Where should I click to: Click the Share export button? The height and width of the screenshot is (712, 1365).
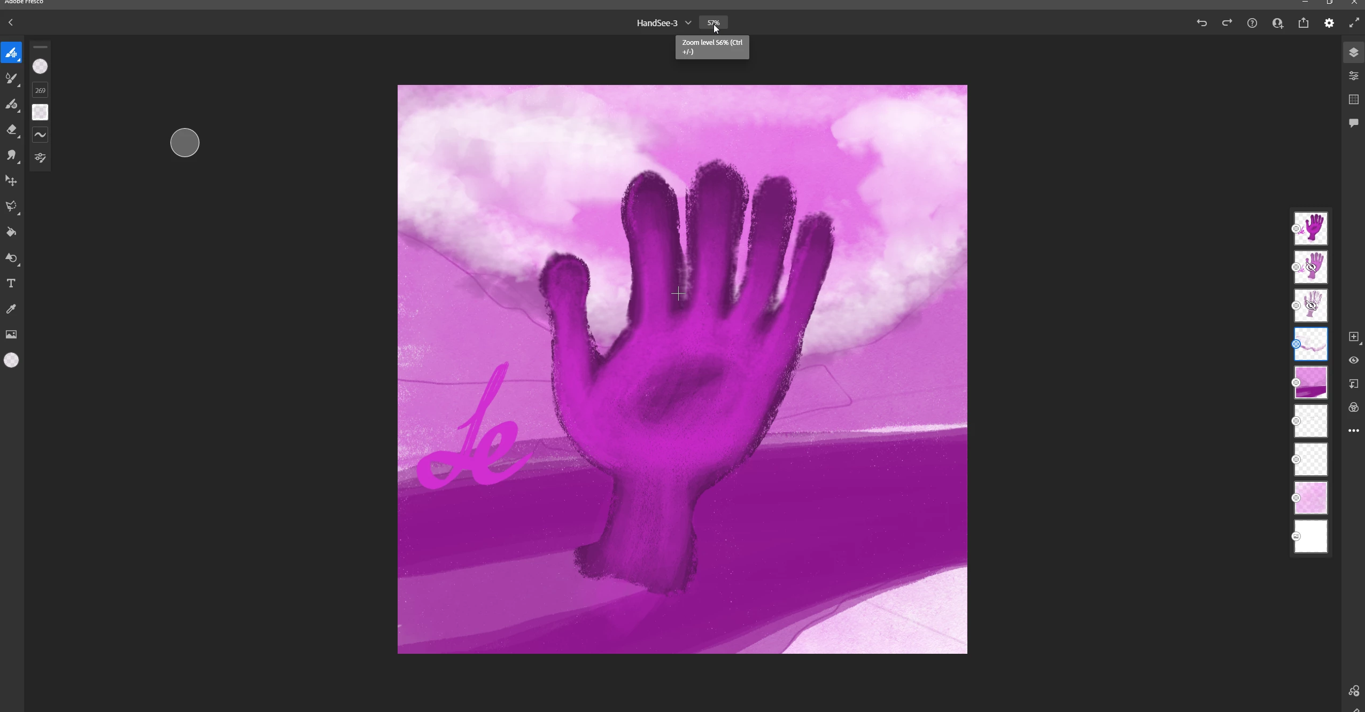[x=1304, y=23]
